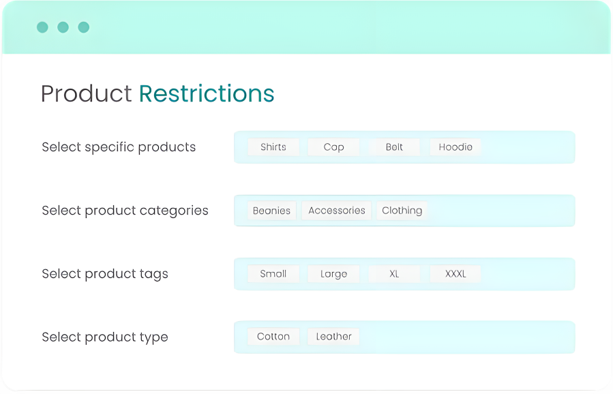Click the rightmost window control dot
This screenshot has height=394, width=613.
tap(83, 27)
